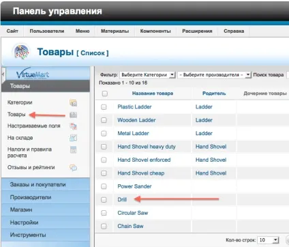Open the Plastic Ladder product link
Image resolution: width=289 pixels, height=247 pixels.
134,107
